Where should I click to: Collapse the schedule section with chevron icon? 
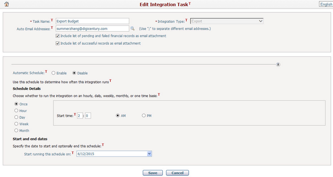pos(278,64)
